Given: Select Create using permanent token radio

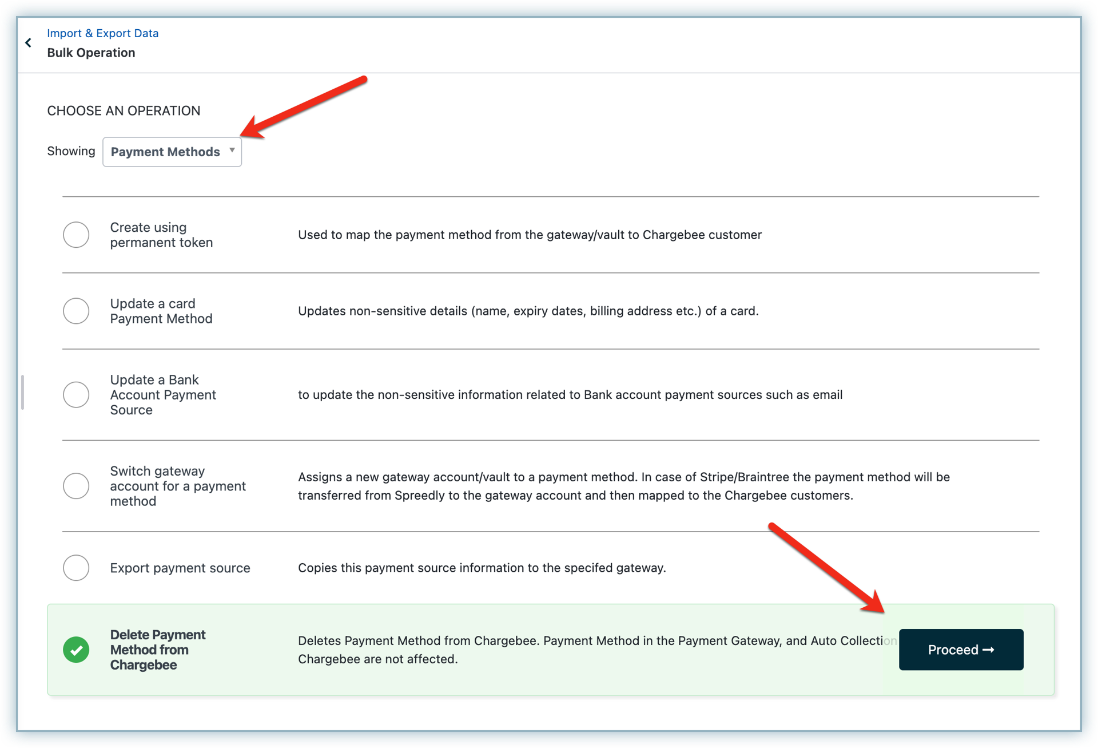Looking at the screenshot, I should click(76, 235).
